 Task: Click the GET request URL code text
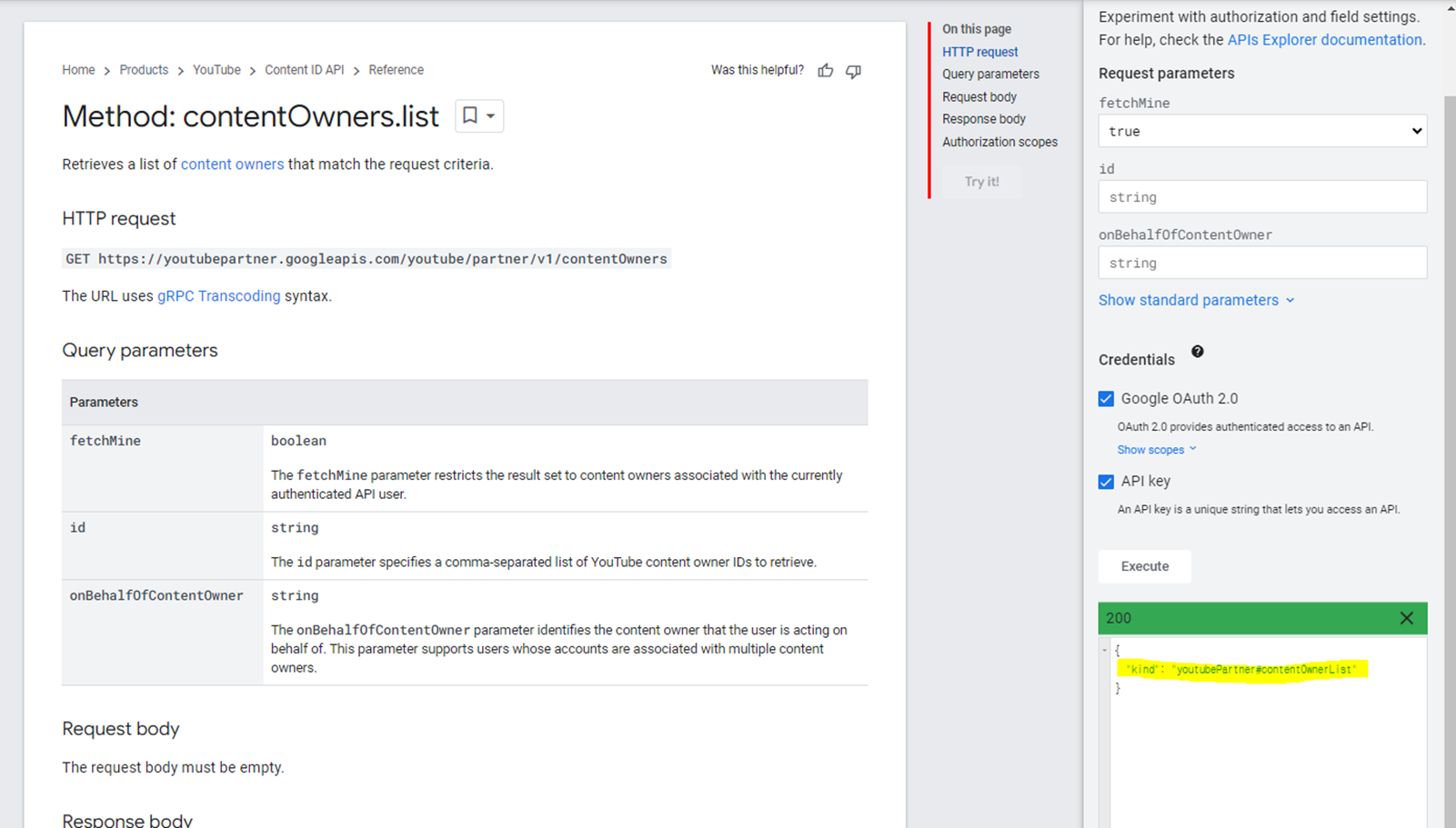[367, 259]
